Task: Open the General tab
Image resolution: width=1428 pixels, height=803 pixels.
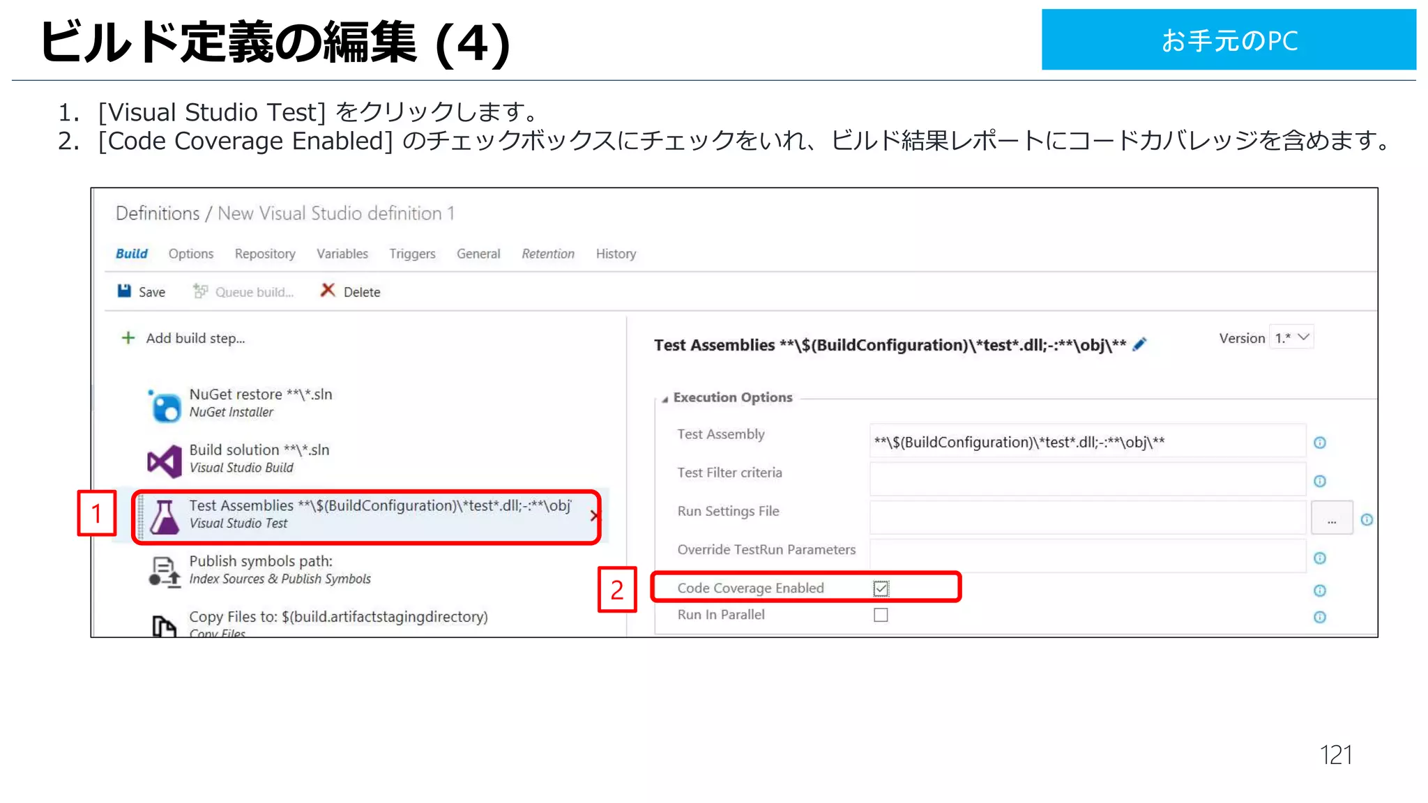Action: [478, 254]
